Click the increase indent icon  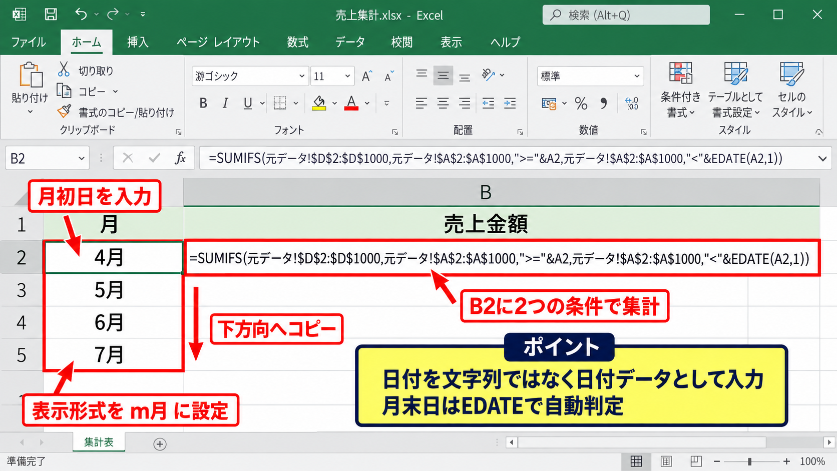point(510,103)
